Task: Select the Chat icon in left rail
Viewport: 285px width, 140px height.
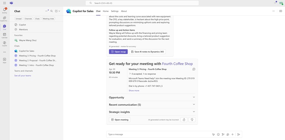Action: (4, 27)
